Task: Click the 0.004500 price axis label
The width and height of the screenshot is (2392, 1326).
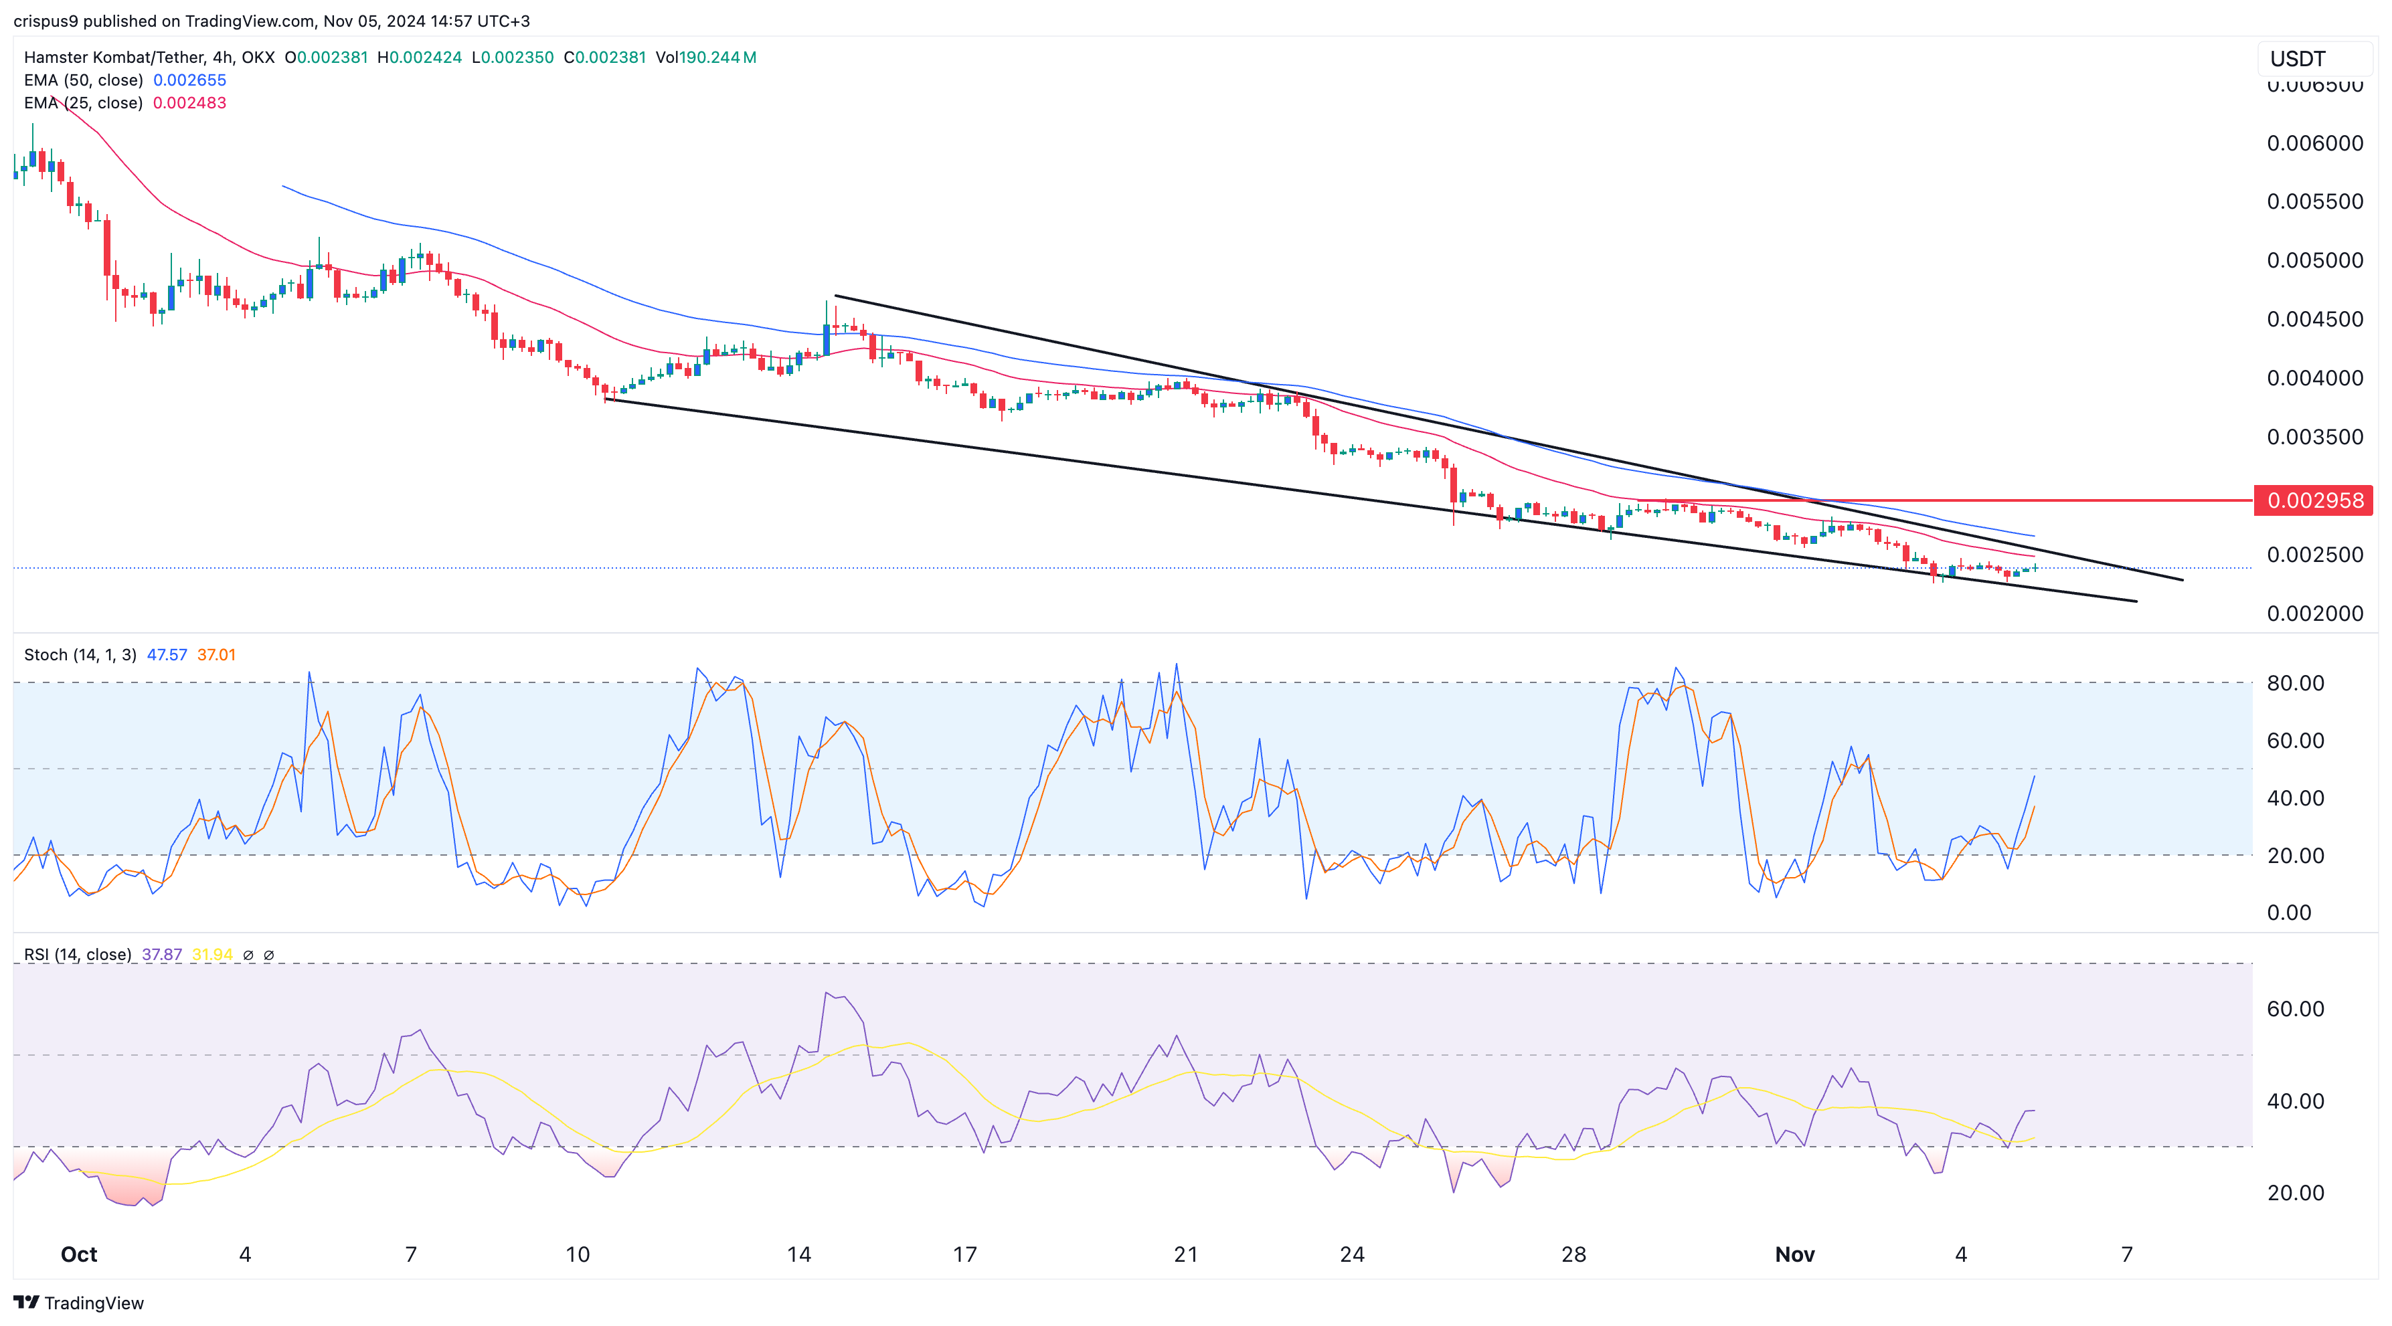Action: 2315,319
